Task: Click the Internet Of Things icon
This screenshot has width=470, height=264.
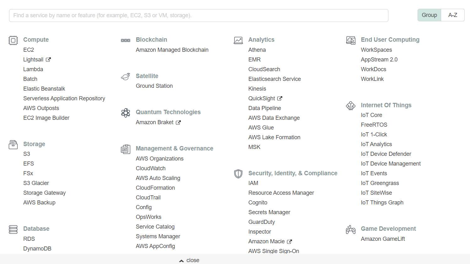Action: [x=351, y=106]
